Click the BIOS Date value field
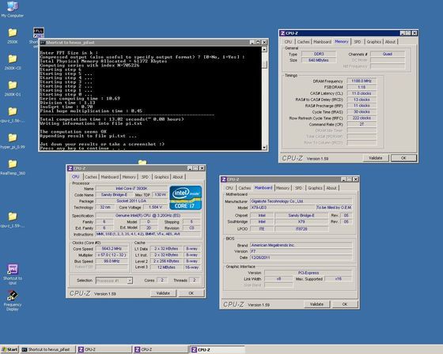The image size is (443, 354). coord(301,258)
